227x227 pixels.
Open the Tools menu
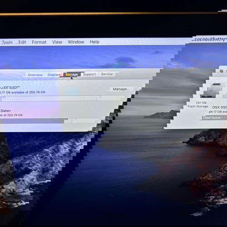click(7, 42)
